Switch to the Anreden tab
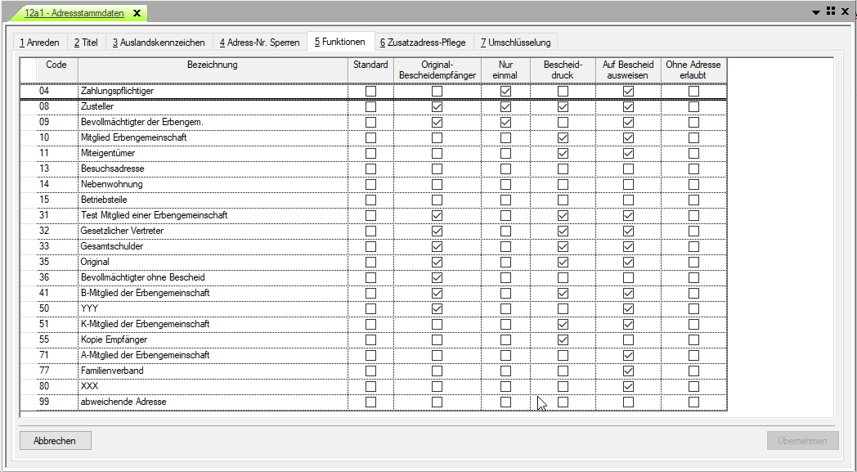This screenshot has width=857, height=472. click(39, 43)
